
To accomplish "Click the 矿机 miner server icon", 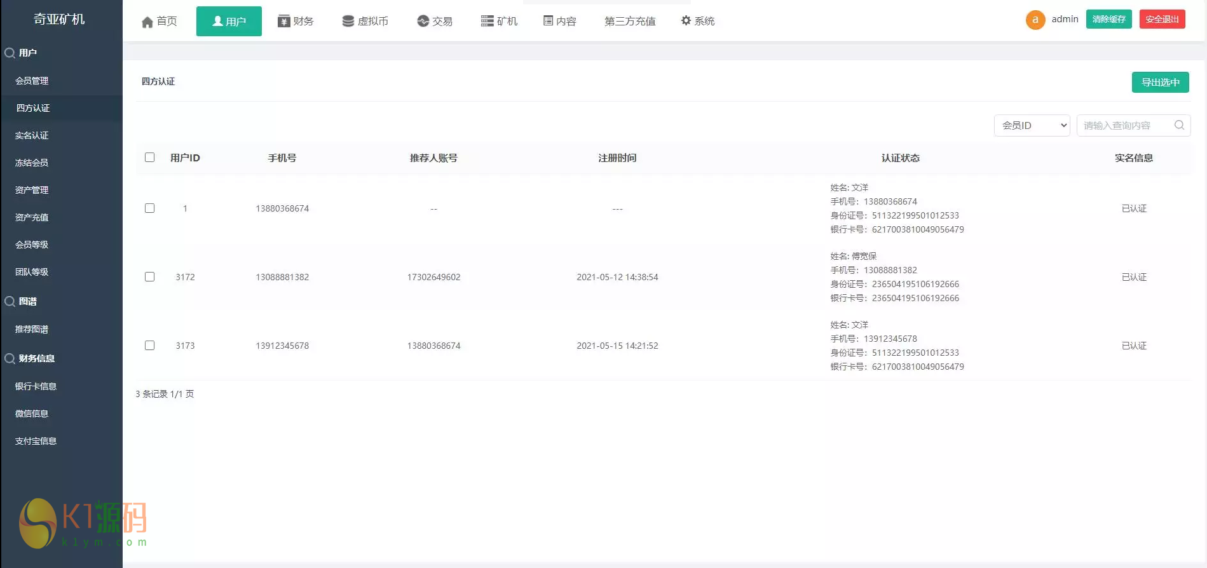I will coord(487,22).
